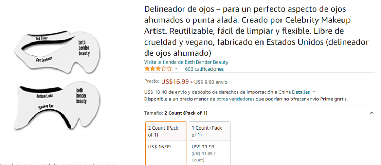Click the beth bender beauty logo on top stencil
The image size is (381, 165).
tap(84, 48)
